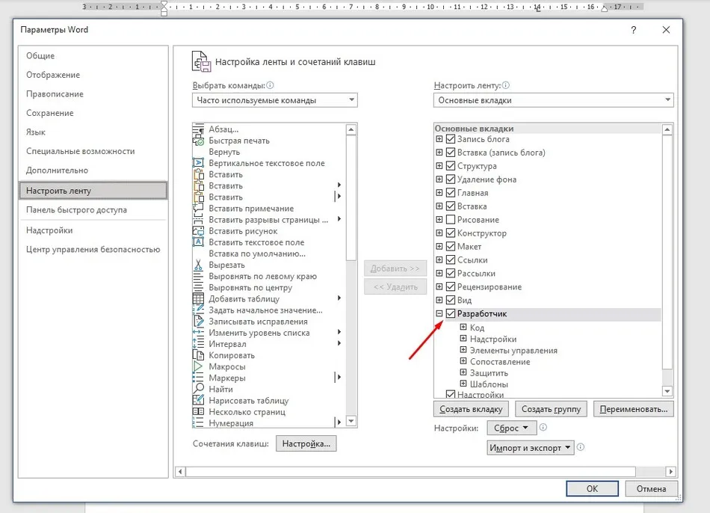Click the Вставить текстовое поле icon
The height and width of the screenshot is (513, 710).
[x=198, y=242]
